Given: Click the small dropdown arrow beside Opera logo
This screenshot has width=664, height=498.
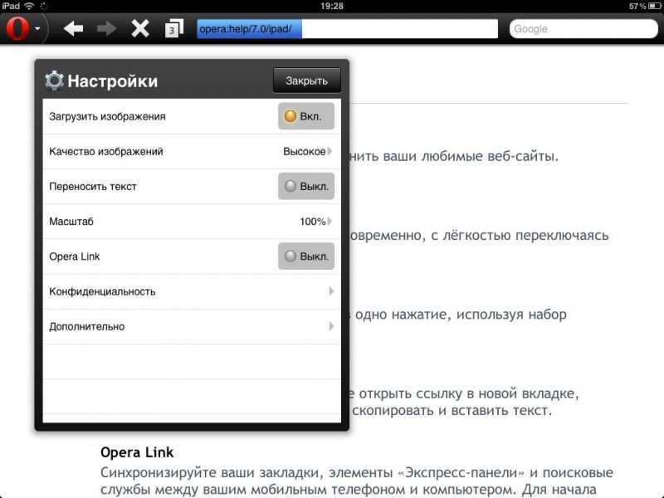Looking at the screenshot, I should [x=38, y=30].
